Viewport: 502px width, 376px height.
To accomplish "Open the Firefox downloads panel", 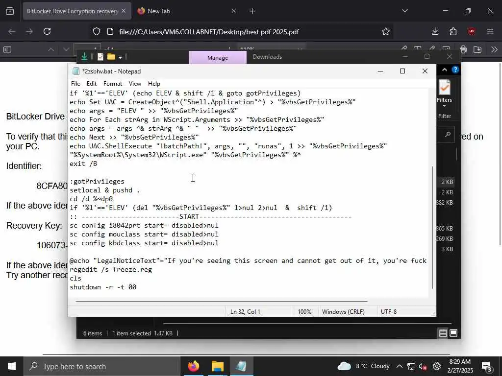I will pyautogui.click(x=435, y=31).
